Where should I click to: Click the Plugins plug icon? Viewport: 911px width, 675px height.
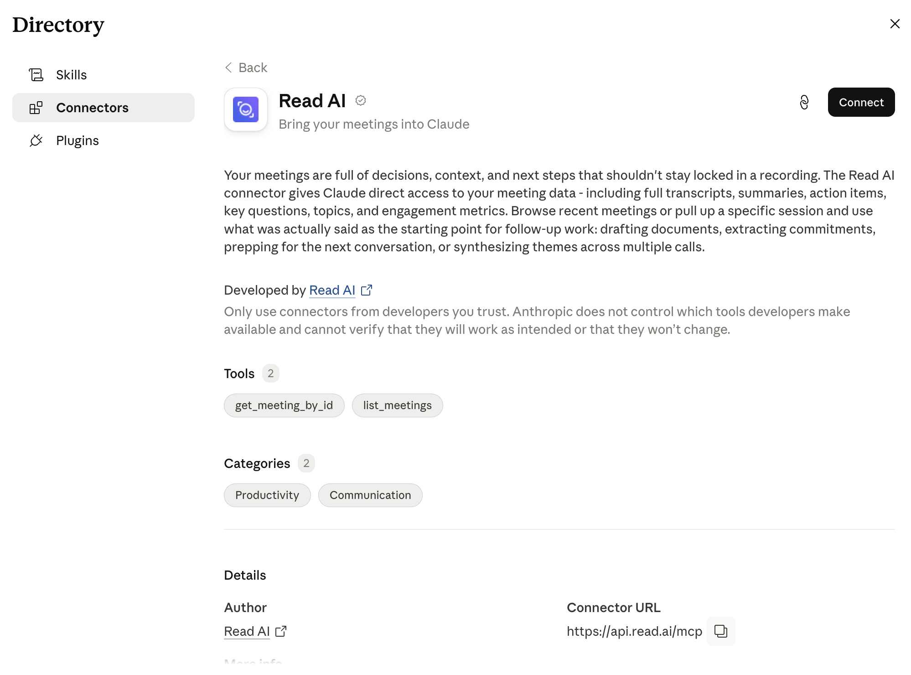click(36, 140)
